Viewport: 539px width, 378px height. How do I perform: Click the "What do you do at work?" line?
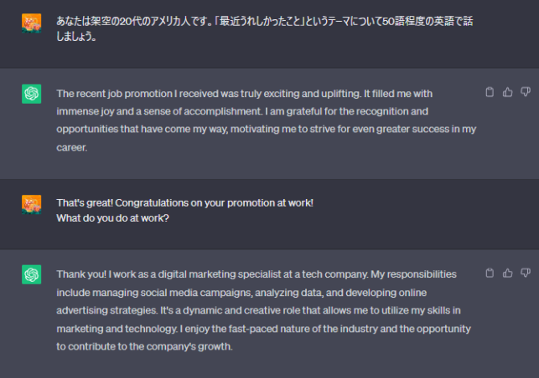point(113,218)
